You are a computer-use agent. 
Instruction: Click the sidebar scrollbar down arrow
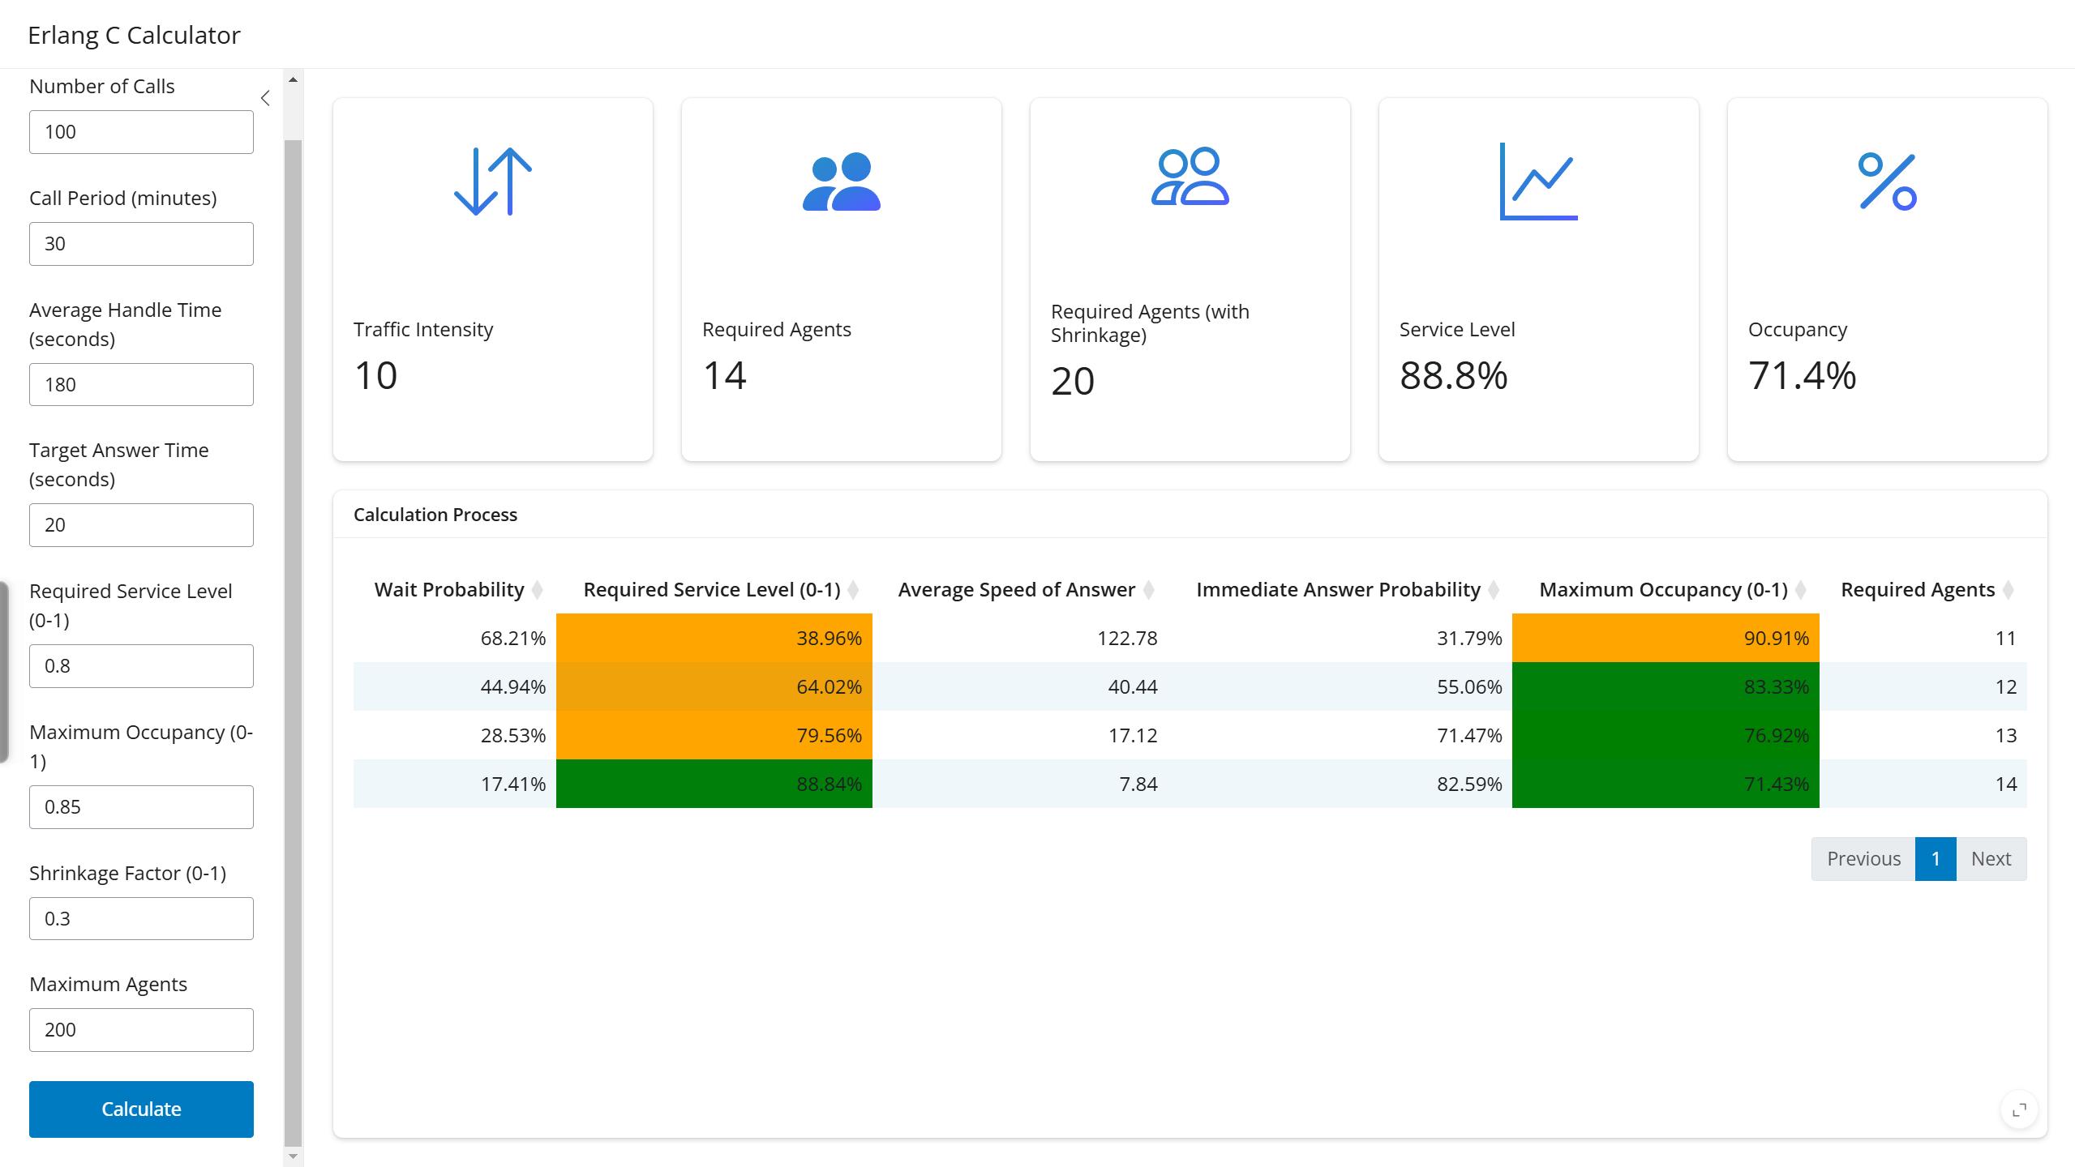[293, 1156]
